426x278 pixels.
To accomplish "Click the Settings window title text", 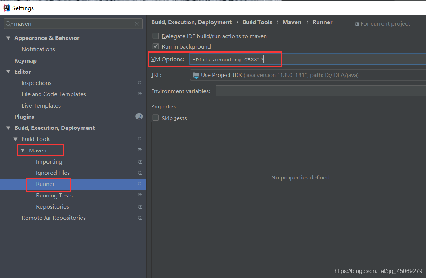I will pyautogui.click(x=23, y=8).
